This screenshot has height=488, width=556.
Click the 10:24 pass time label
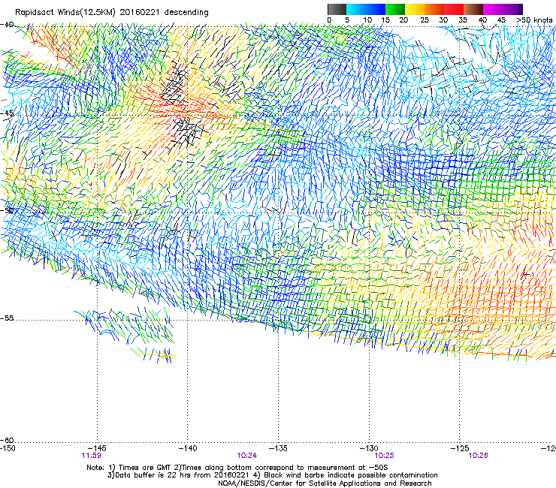pos(246,456)
